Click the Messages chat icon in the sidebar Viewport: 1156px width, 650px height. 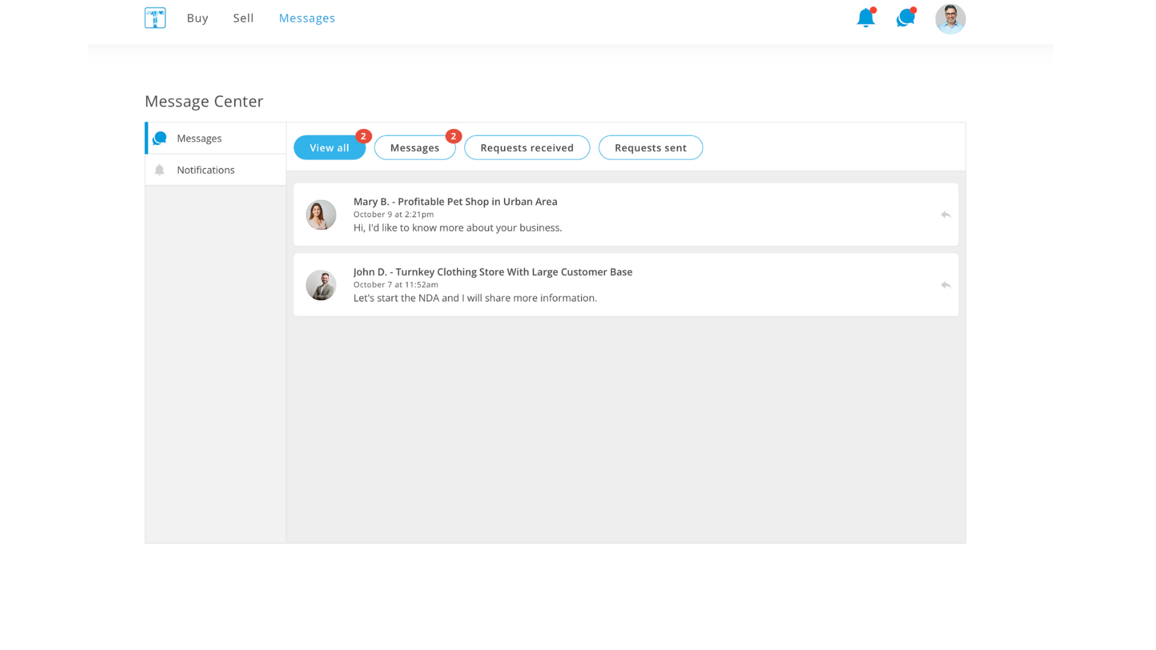tap(160, 138)
